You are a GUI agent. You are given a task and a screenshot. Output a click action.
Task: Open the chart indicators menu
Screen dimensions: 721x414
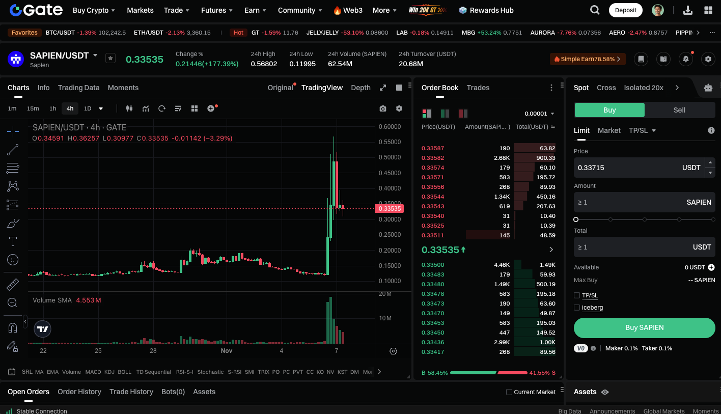[x=146, y=108]
